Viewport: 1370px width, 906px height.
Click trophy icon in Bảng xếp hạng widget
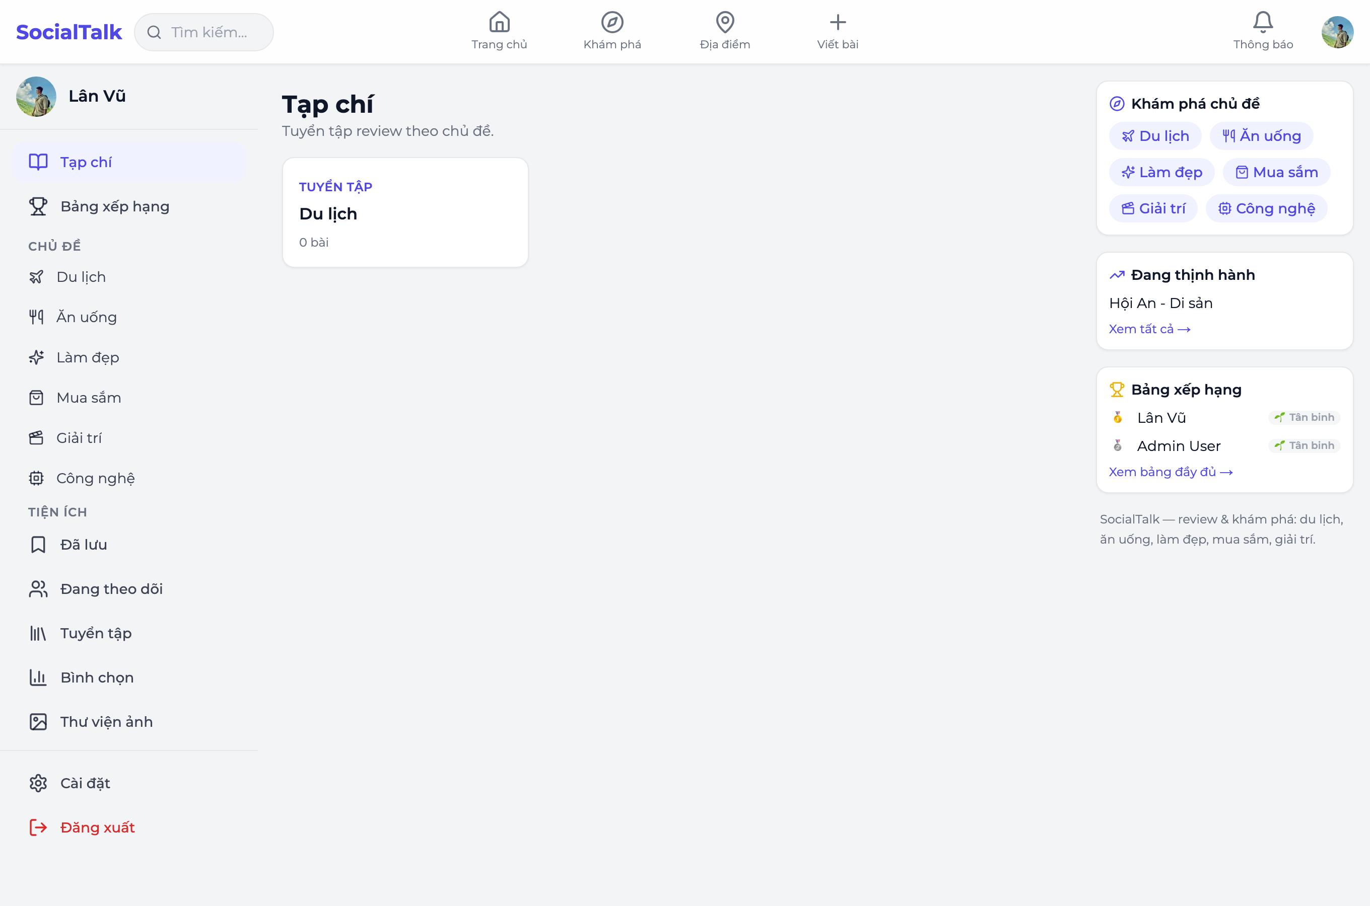1117,390
